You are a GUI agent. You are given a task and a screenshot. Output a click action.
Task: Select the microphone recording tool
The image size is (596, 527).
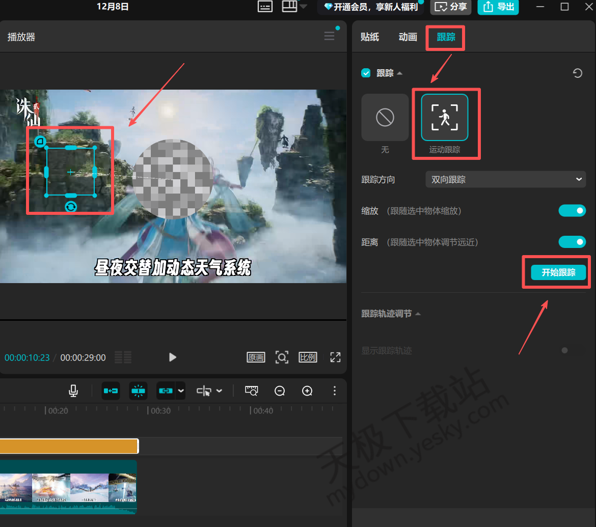pyautogui.click(x=73, y=391)
